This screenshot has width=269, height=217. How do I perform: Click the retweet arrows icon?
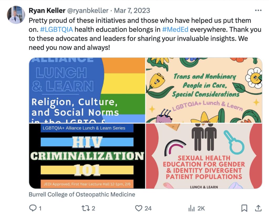[85, 208]
